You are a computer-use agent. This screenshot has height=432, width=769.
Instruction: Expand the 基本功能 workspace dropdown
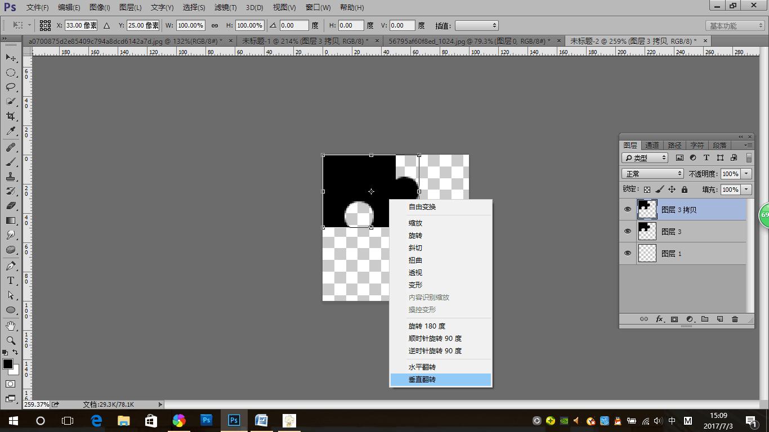(735, 26)
